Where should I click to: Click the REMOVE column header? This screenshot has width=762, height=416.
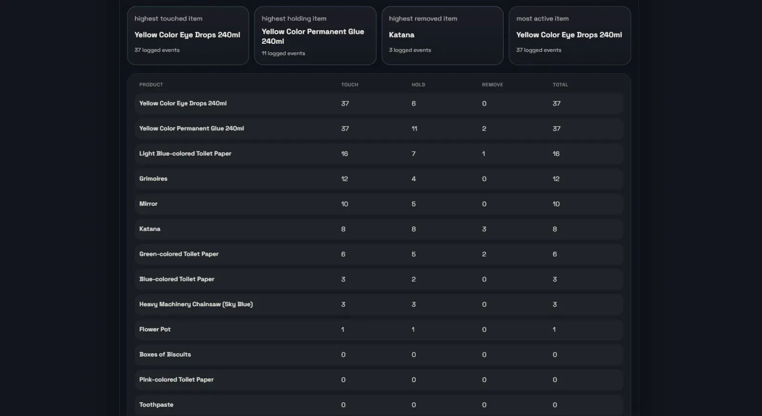pyautogui.click(x=492, y=85)
